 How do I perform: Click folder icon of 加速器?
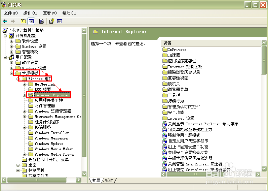tap(165, 55)
